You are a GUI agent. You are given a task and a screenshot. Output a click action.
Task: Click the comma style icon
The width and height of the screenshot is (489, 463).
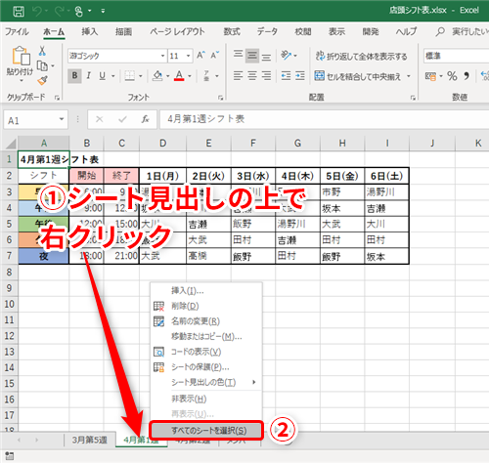point(467,76)
